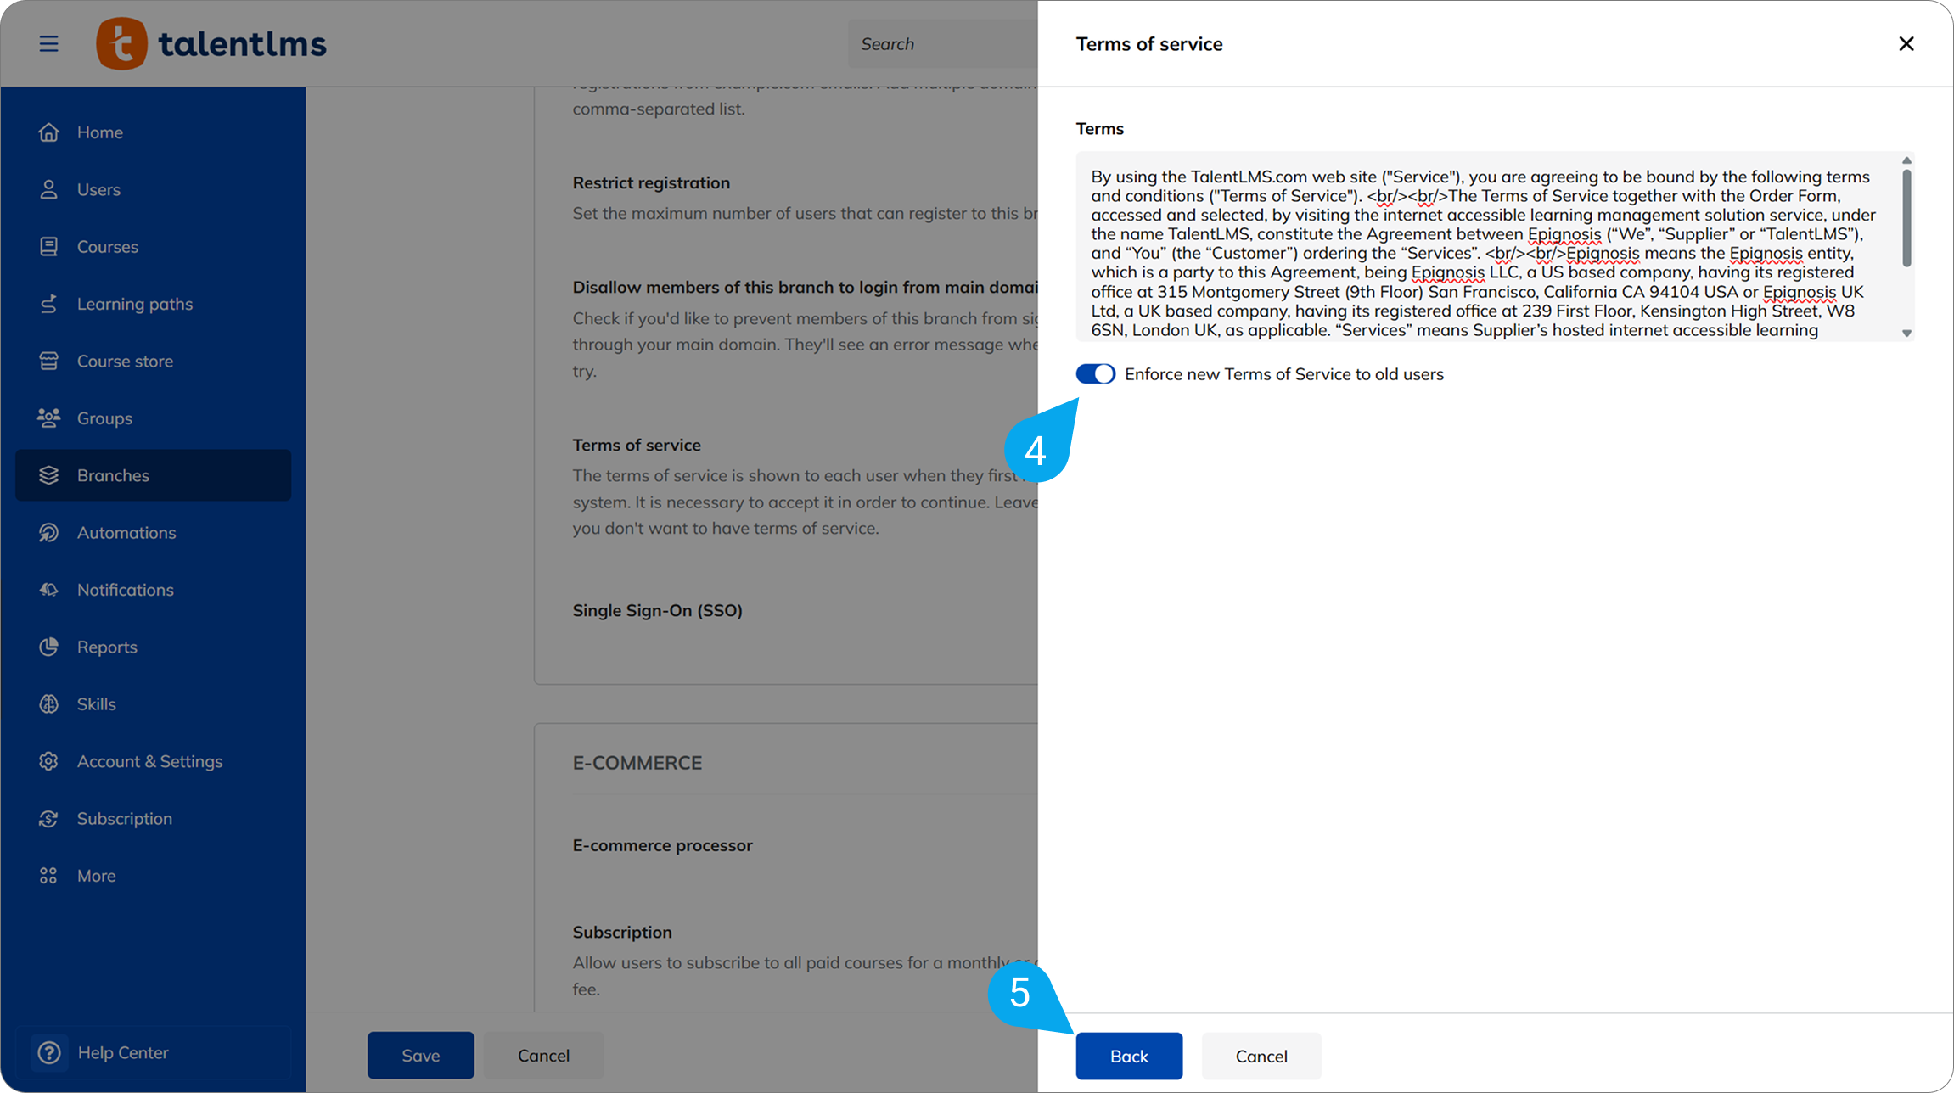Open the More menu in sidebar

click(x=96, y=876)
